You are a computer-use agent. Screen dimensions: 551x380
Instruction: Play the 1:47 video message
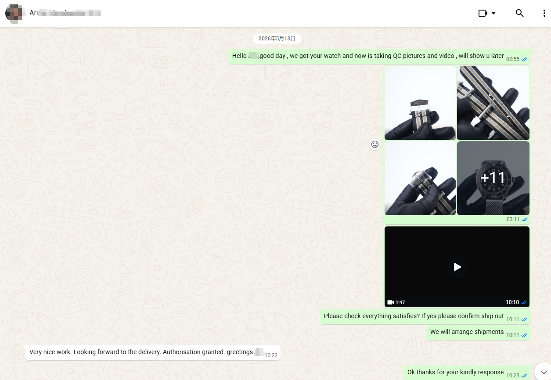pos(457,267)
